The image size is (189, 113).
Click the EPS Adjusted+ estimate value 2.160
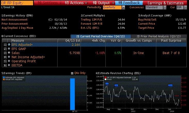(x=76, y=45)
